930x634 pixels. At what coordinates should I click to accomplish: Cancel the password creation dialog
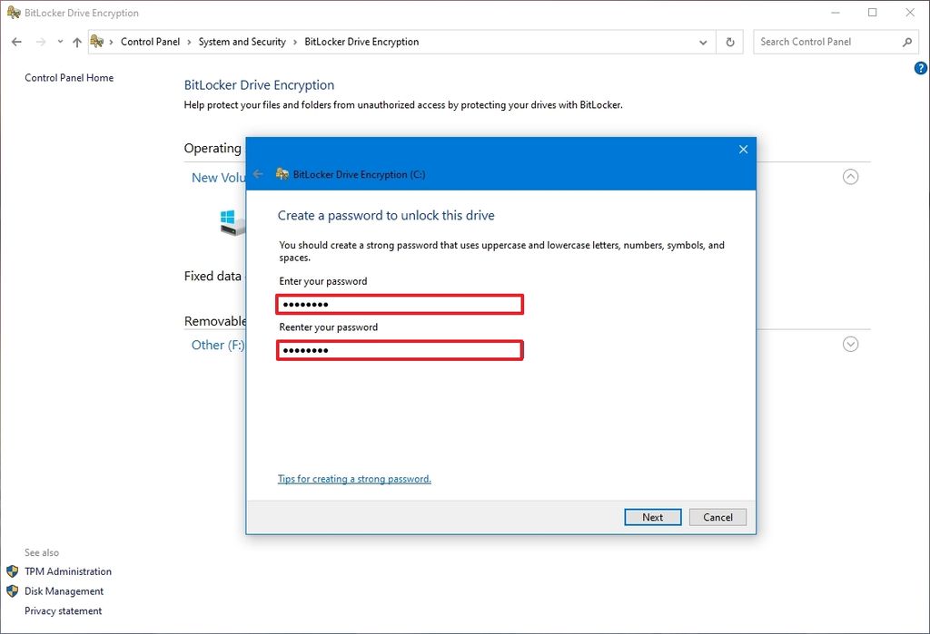(x=717, y=517)
